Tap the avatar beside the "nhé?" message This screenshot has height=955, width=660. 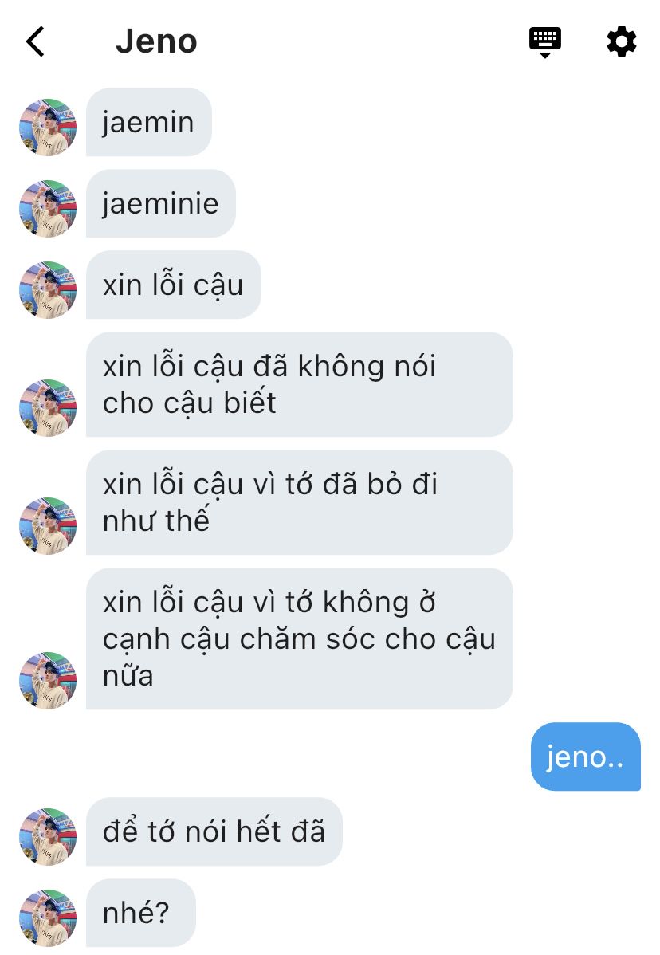coord(48,918)
